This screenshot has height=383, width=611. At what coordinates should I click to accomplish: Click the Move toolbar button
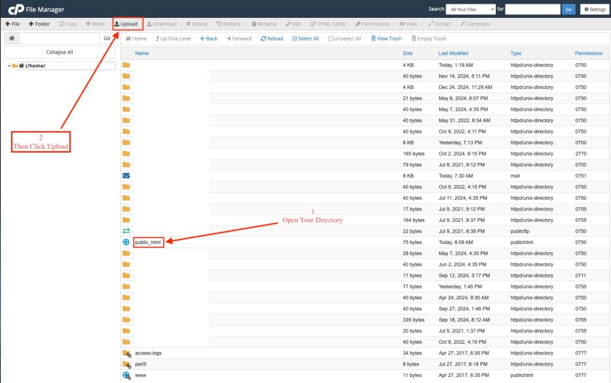[x=95, y=24]
